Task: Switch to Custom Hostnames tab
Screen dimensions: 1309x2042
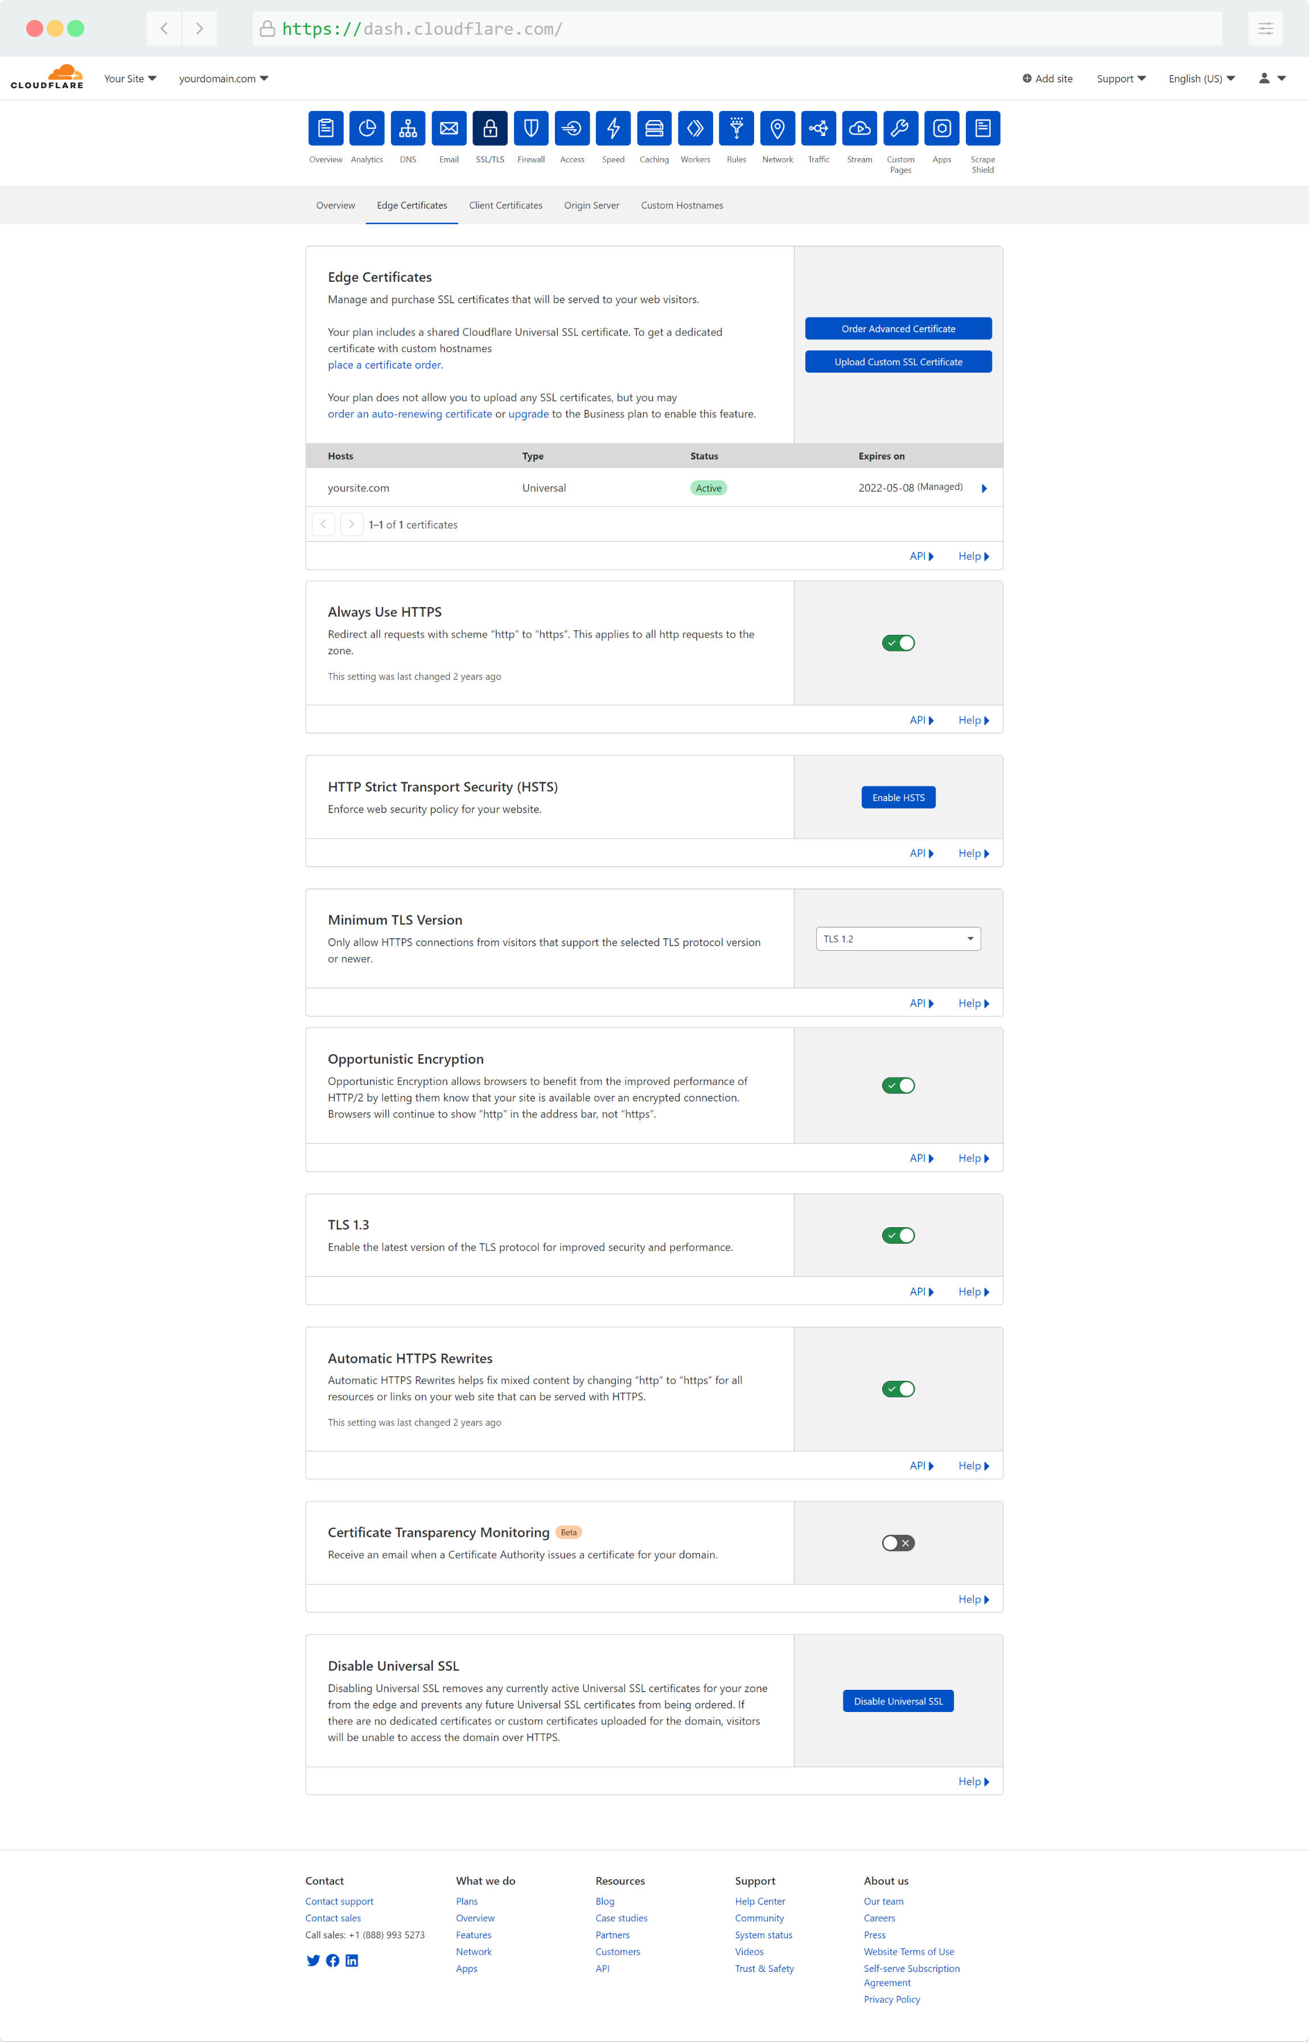Action: click(x=682, y=205)
